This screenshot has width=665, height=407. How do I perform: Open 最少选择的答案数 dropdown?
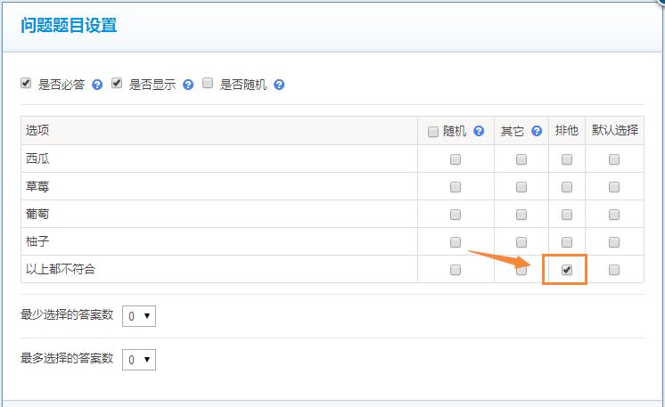139,315
